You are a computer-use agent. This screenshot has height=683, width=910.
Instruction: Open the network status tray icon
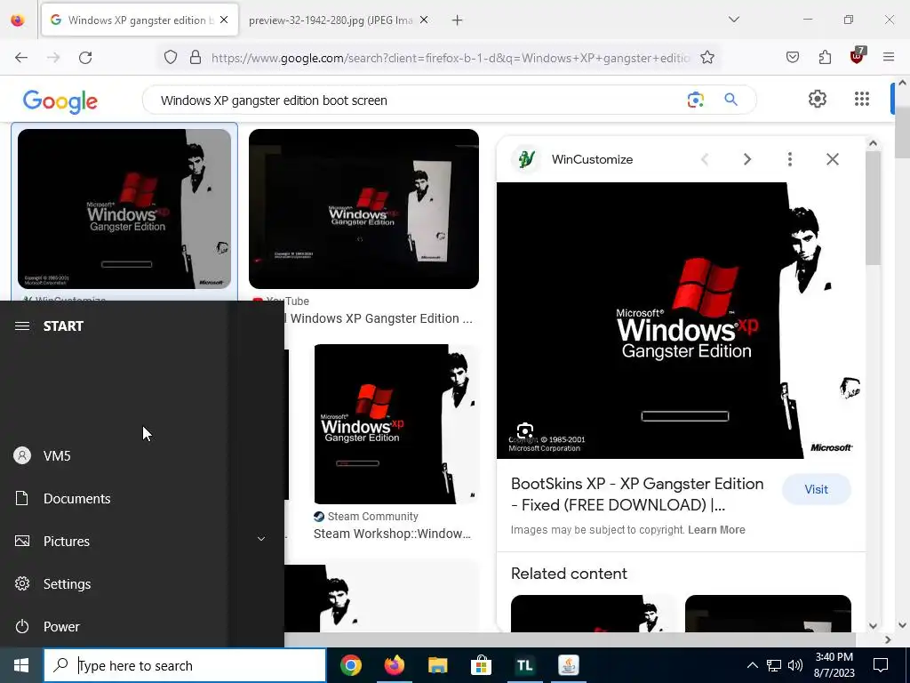774,665
